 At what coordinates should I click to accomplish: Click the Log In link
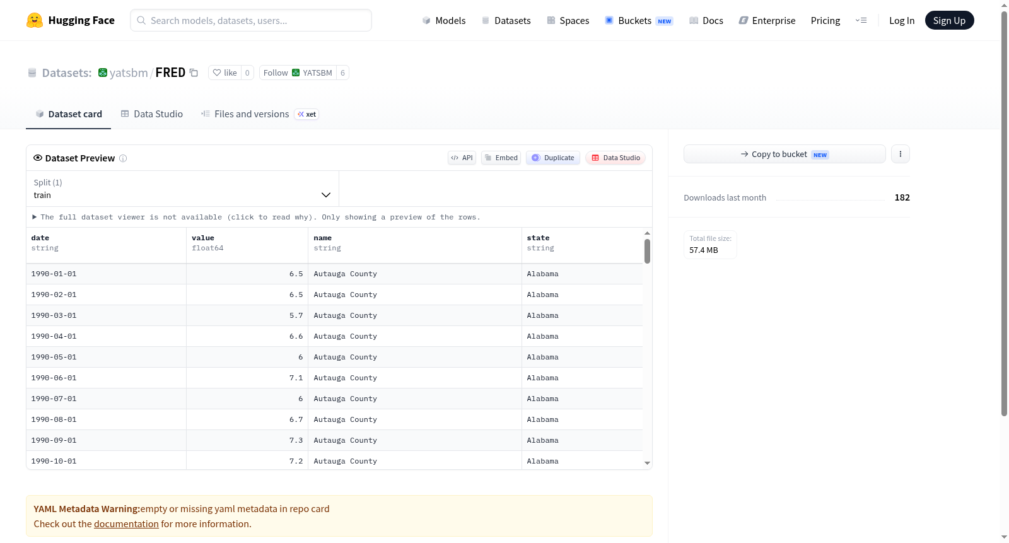902,20
